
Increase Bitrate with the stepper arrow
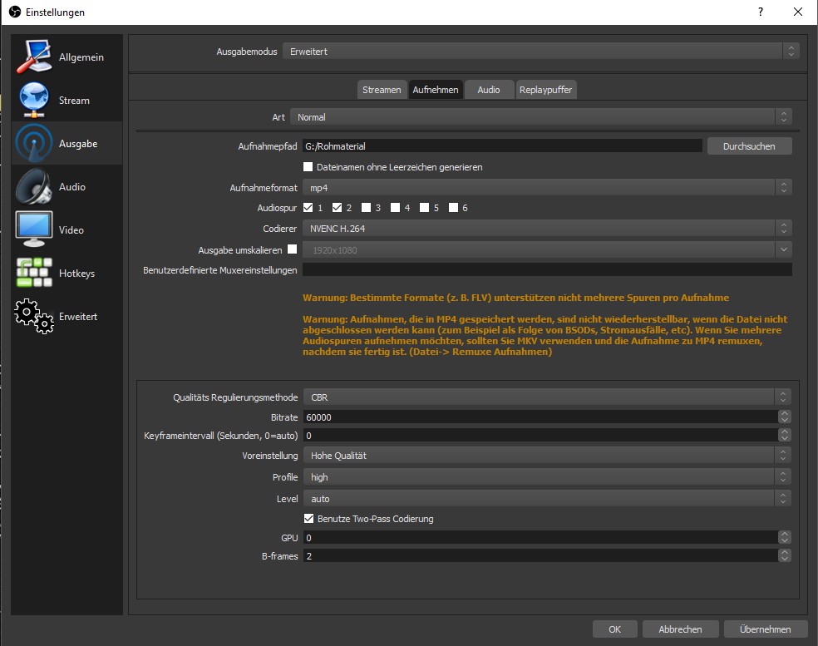coord(785,414)
